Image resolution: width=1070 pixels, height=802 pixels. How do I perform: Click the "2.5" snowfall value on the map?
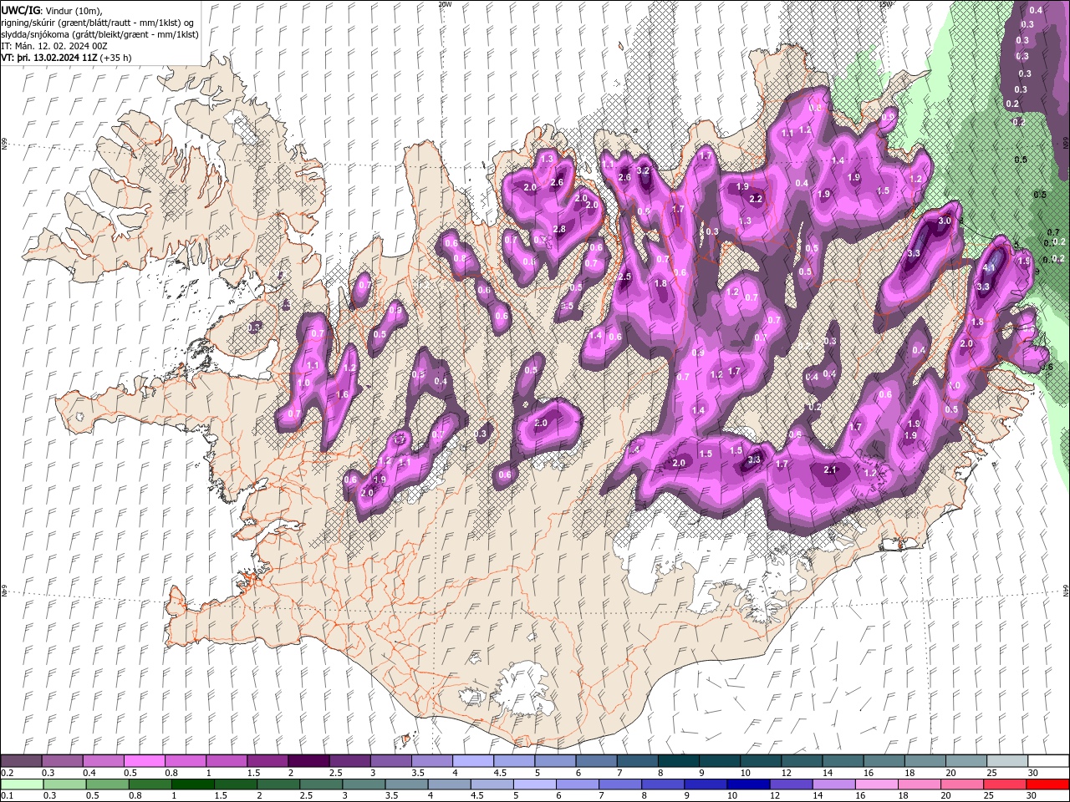tap(624, 277)
